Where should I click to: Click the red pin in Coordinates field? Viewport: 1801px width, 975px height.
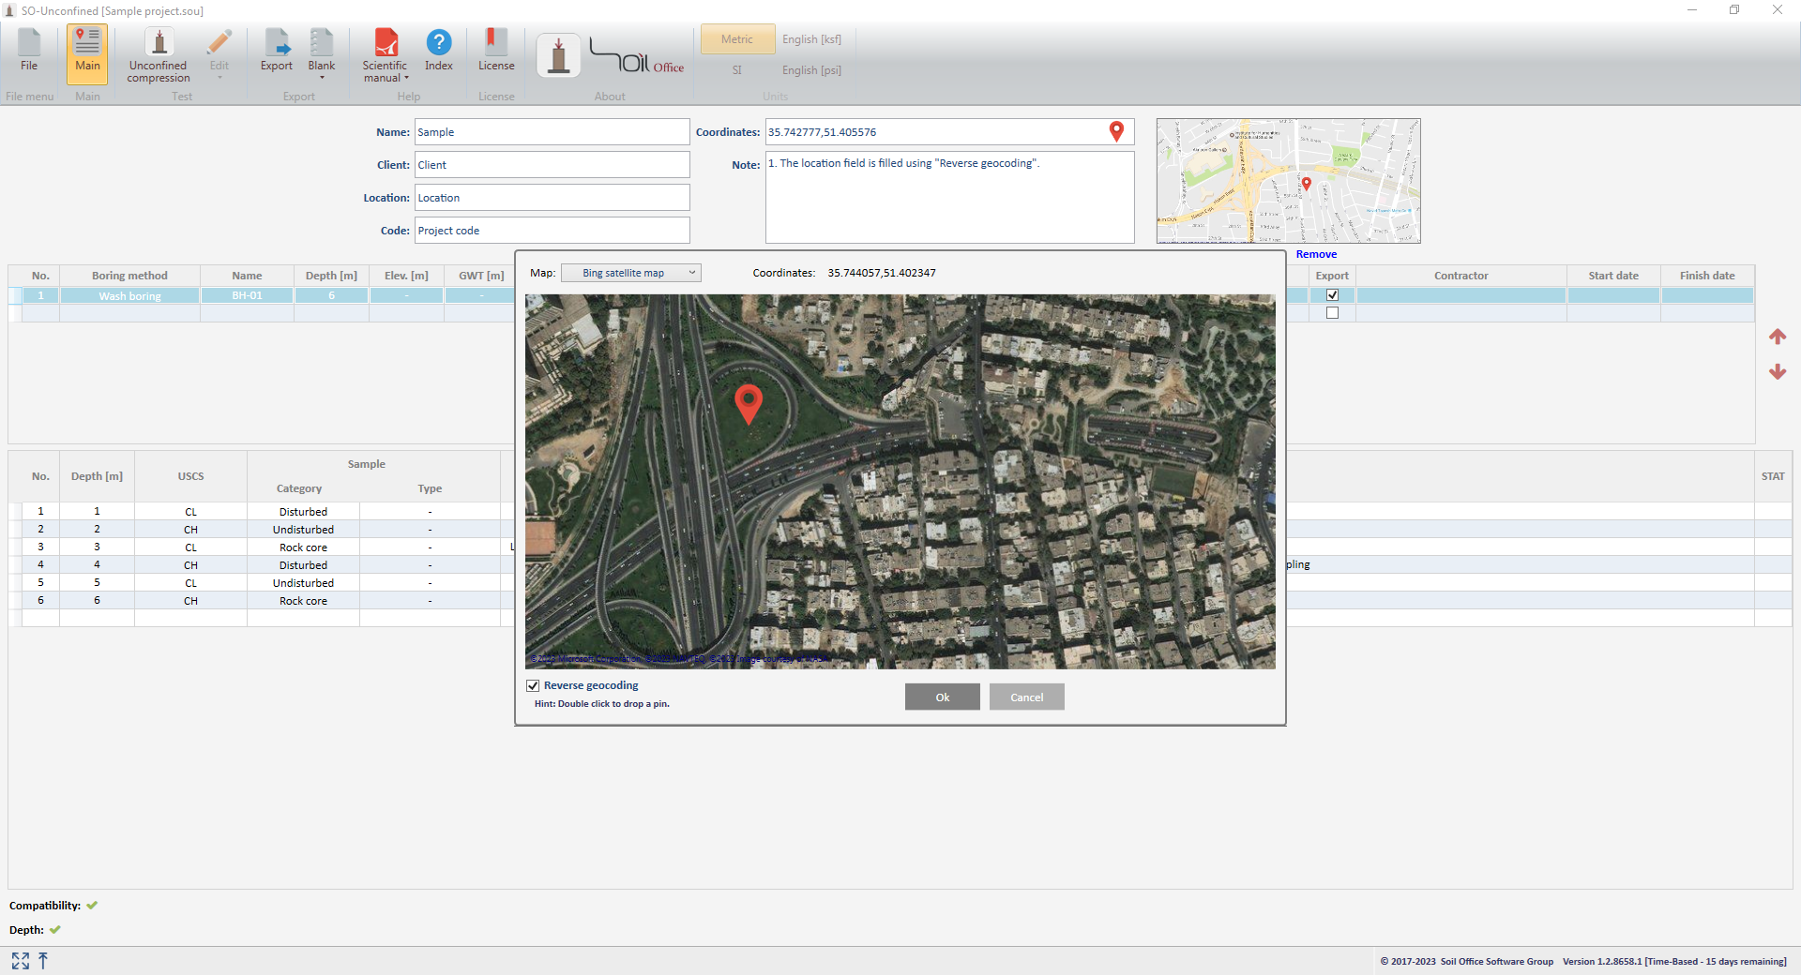click(x=1116, y=132)
